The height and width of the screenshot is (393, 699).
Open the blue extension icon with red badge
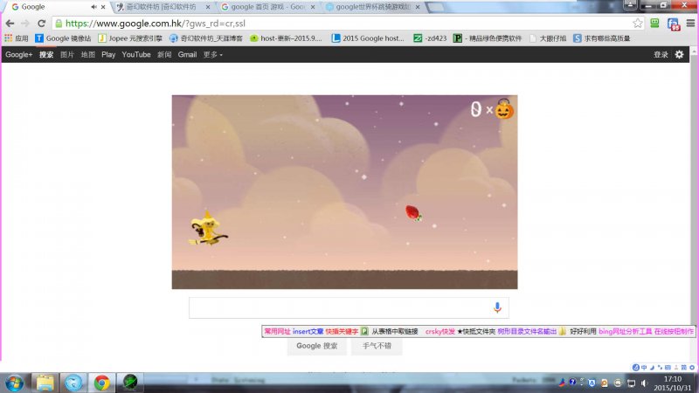click(x=673, y=24)
